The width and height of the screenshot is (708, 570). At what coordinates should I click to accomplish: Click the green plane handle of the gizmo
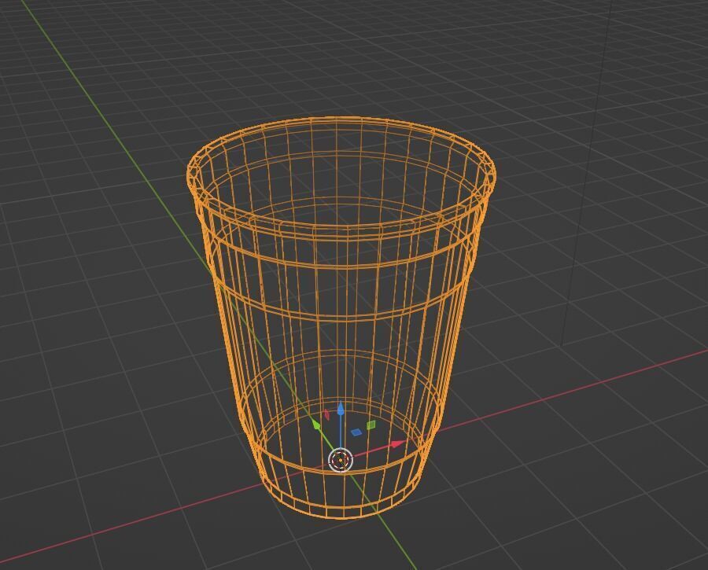371,425
